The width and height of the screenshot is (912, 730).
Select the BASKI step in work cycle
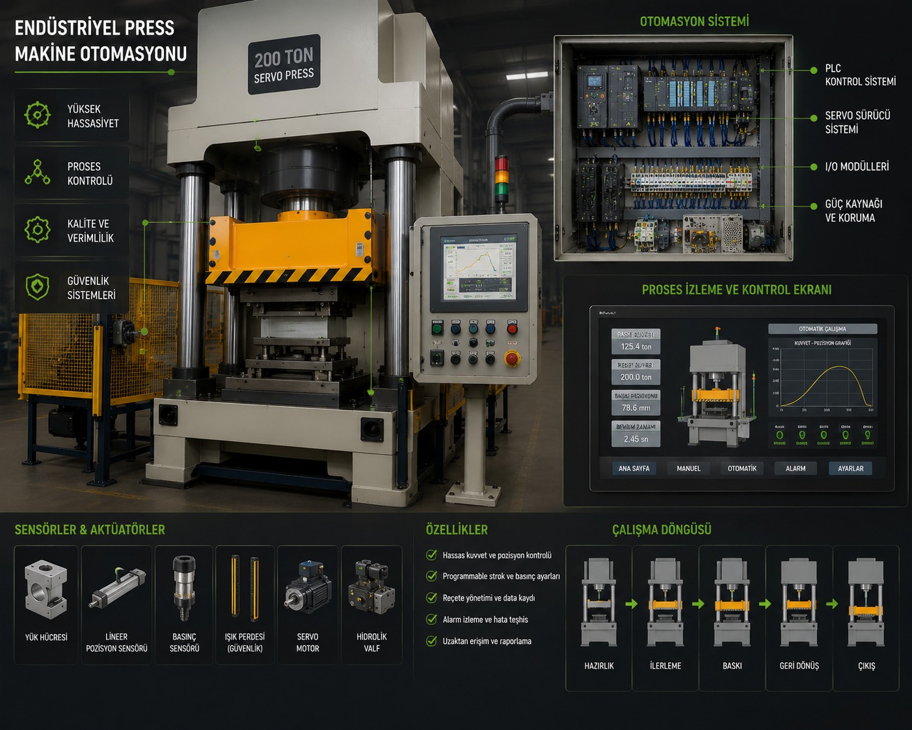coord(732,618)
